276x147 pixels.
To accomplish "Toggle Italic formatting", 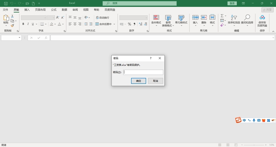I will pyautogui.click(x=28, y=24).
